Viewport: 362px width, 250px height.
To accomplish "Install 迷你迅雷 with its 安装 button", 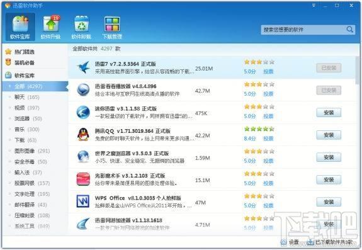I will click(x=329, y=113).
